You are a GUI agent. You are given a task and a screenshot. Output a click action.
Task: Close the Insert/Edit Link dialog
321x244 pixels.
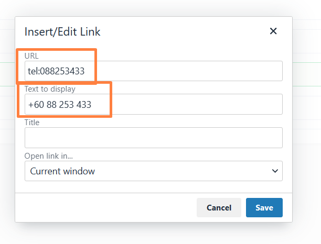(273, 31)
